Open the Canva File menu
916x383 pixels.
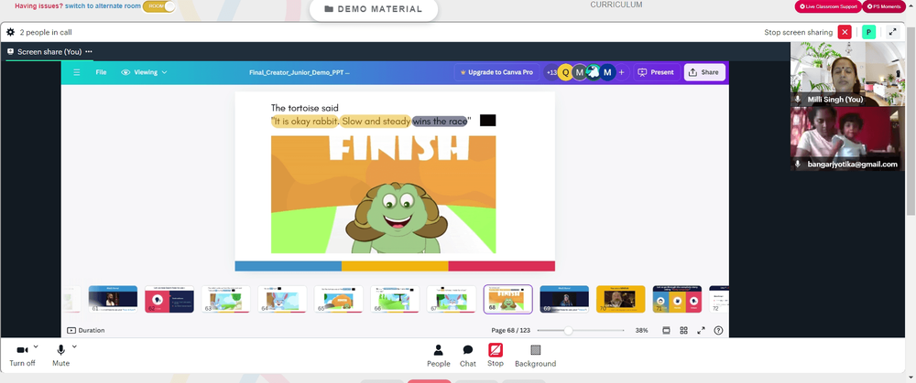coord(101,72)
